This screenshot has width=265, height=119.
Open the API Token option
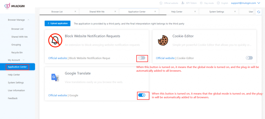coord(191,3)
